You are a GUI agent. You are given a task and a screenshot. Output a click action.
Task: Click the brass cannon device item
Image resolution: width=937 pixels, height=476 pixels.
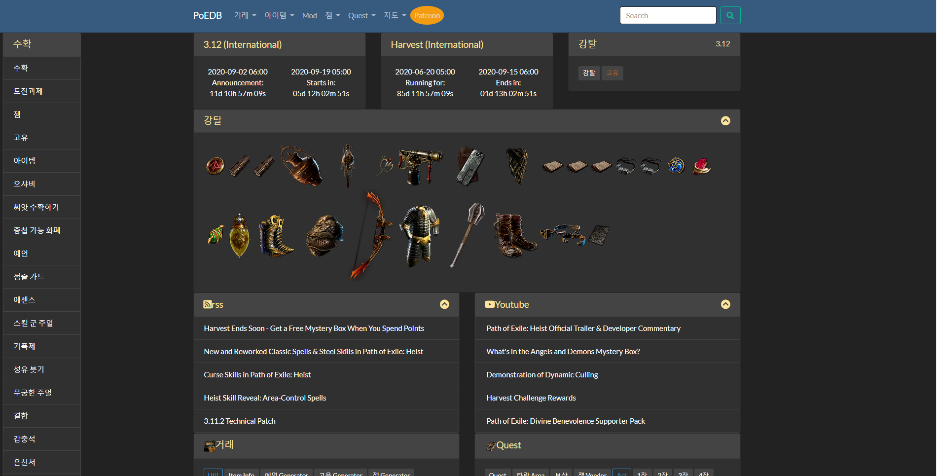(421, 167)
